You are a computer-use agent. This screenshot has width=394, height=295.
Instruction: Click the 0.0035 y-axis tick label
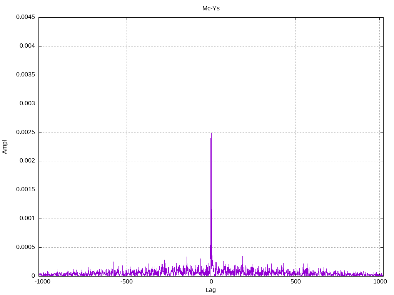click(x=26, y=75)
